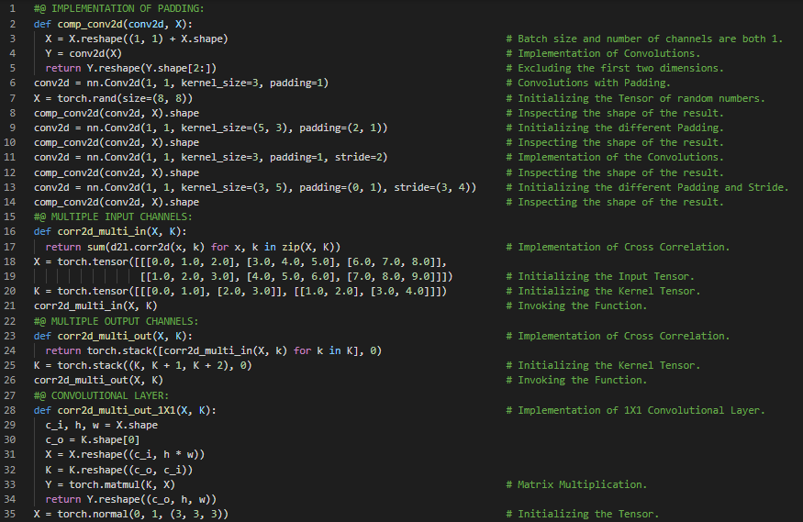Click line number 17 in the gutter
Screen dimensions: 803x522
click(13, 247)
